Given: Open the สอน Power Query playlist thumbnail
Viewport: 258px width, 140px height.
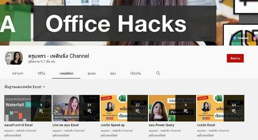Looking at the screenshot, I should click(x=172, y=108).
